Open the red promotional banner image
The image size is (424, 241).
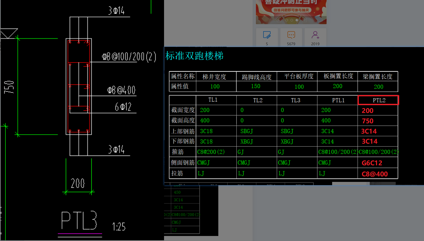[x=291, y=12]
